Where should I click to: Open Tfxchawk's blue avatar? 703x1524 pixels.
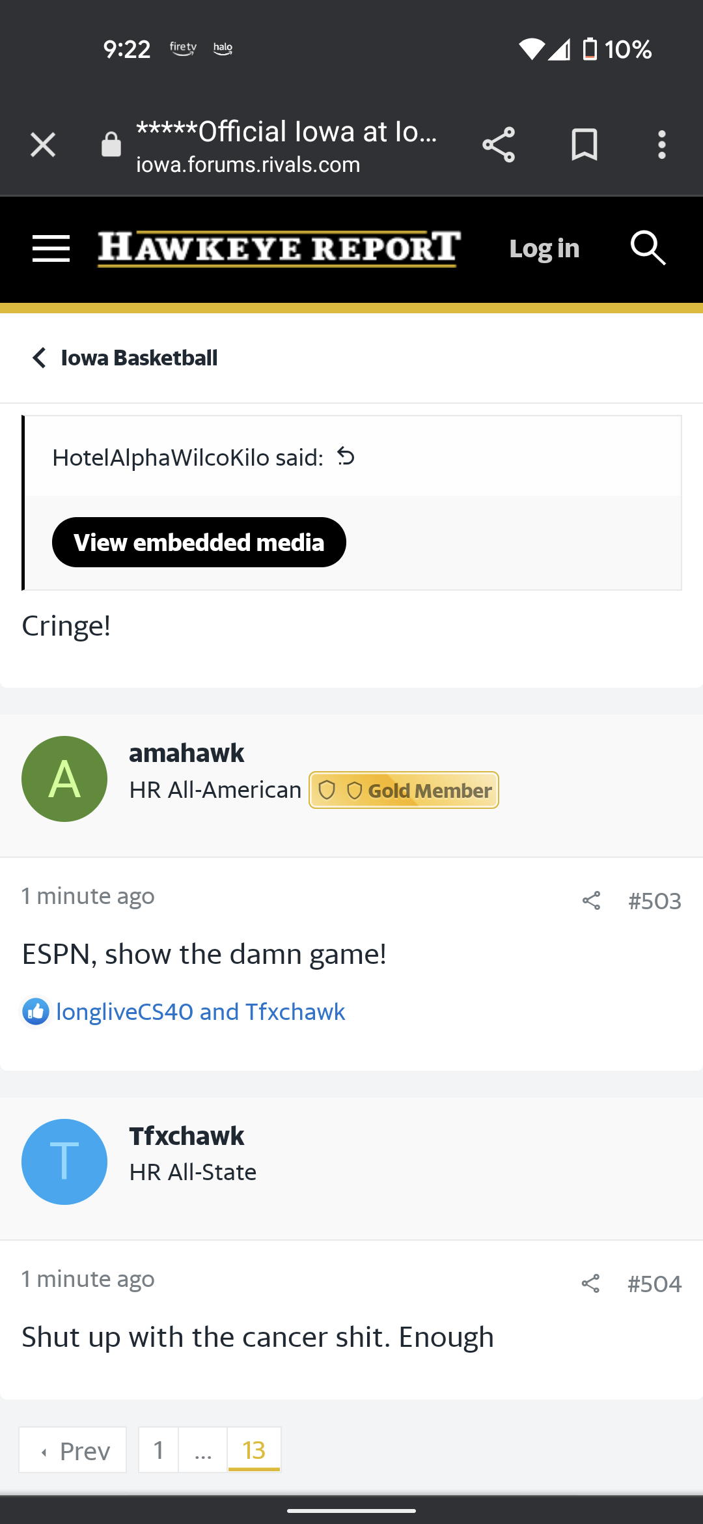[x=64, y=1162]
